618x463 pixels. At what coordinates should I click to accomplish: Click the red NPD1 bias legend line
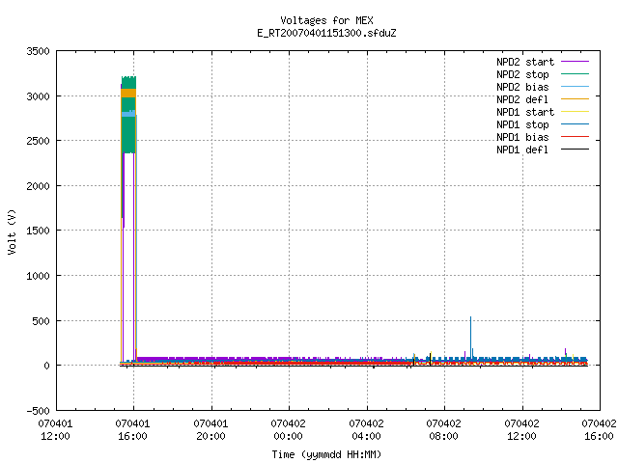pos(576,137)
